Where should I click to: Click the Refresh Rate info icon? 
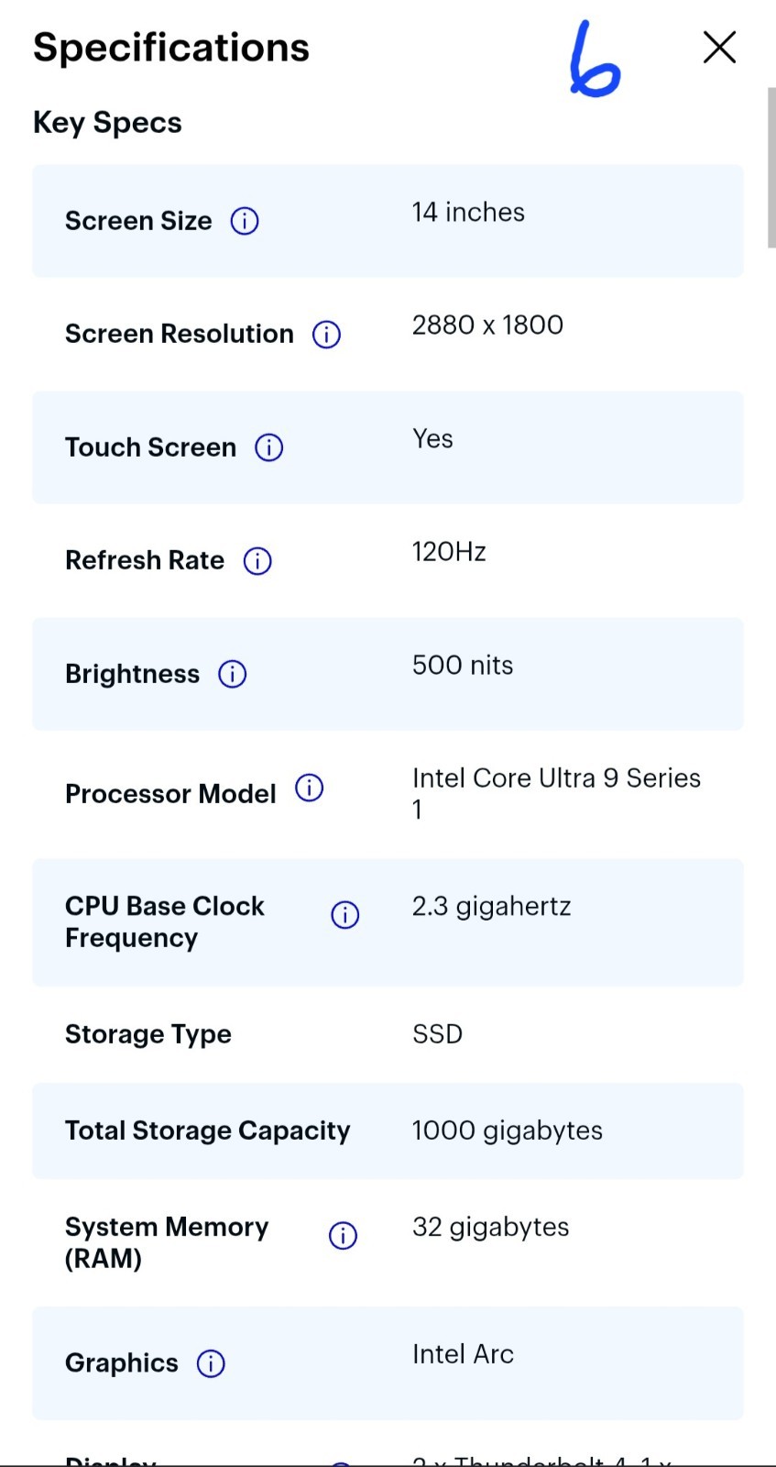click(x=257, y=561)
